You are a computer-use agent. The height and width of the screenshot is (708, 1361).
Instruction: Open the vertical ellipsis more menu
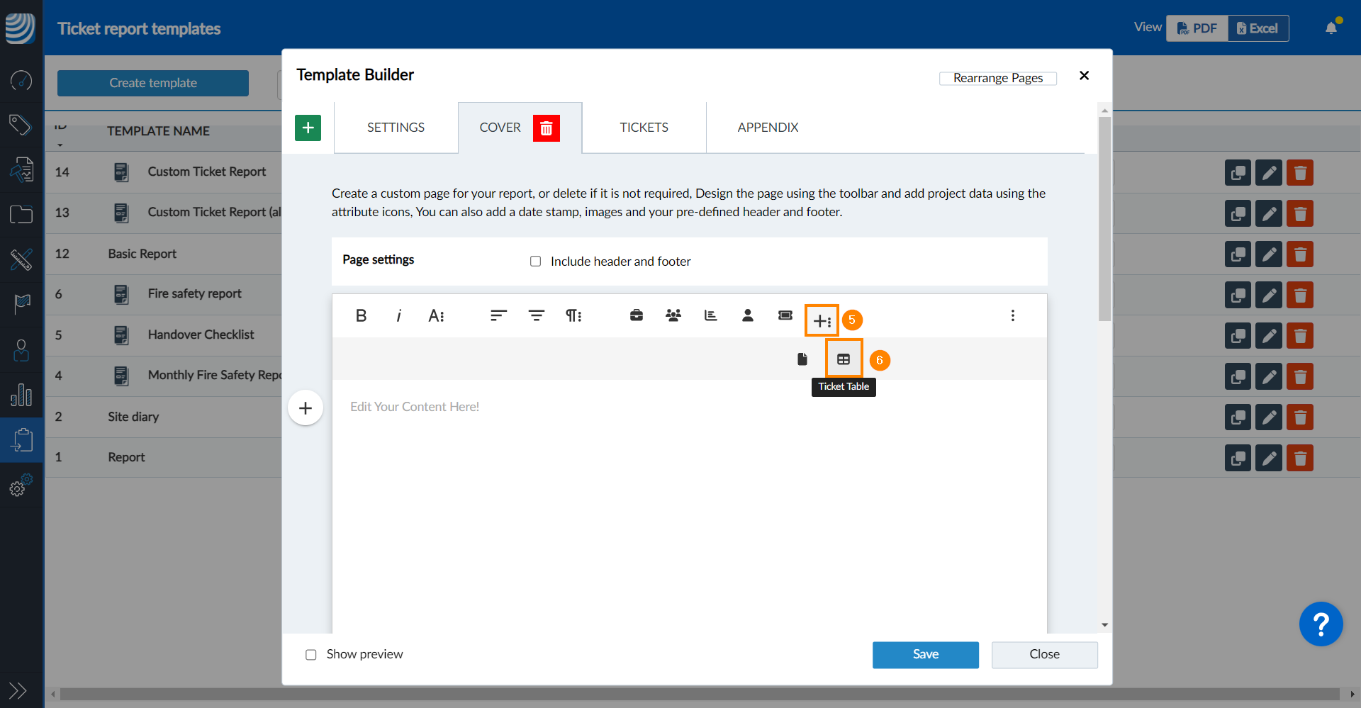point(1012,316)
